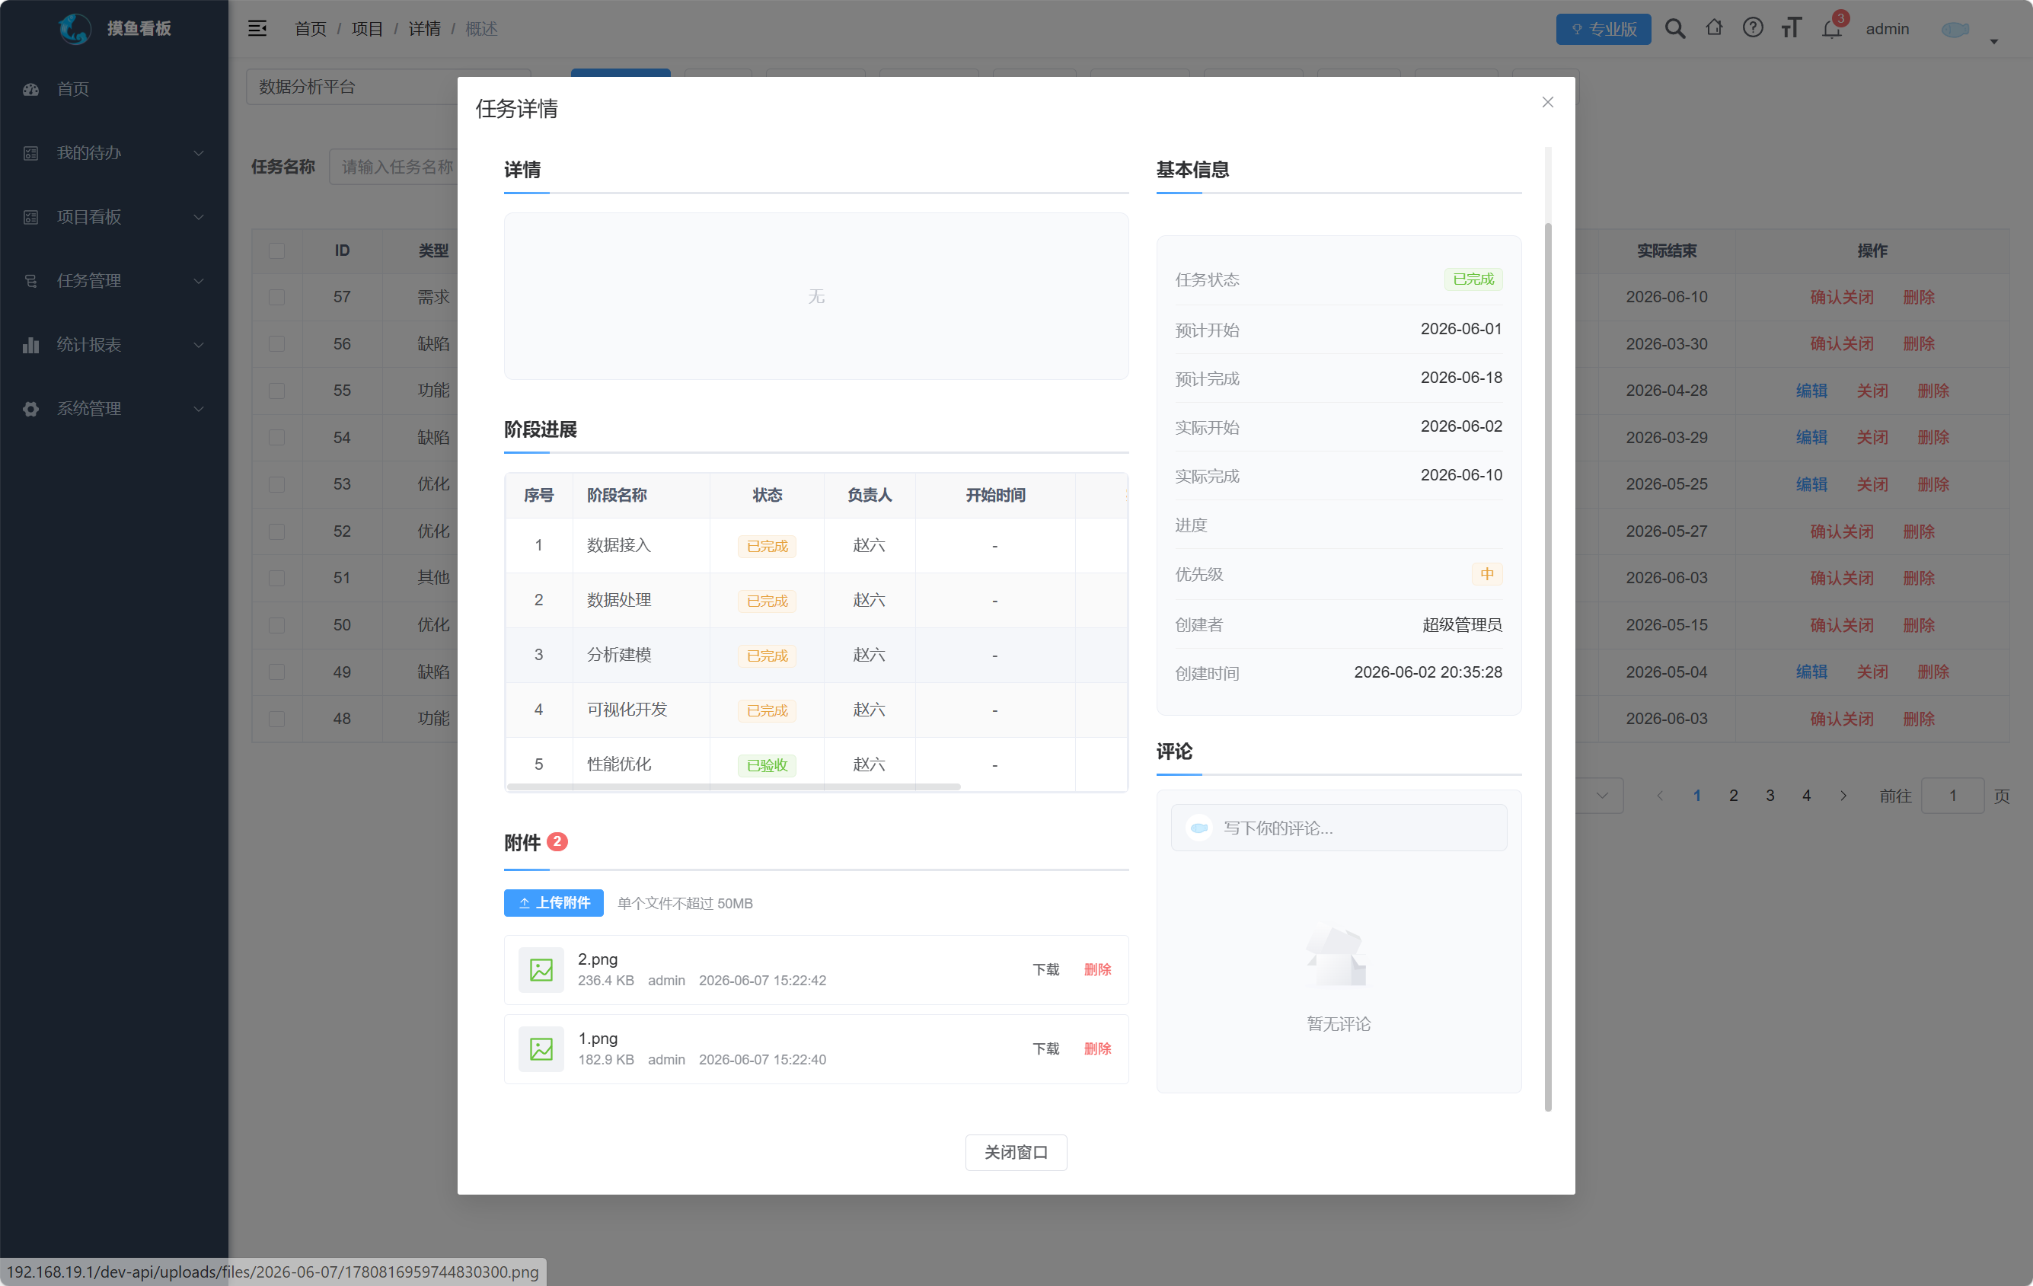Click the dialog vertical scrollbar
This screenshot has width=2033, height=1286.
click(1547, 667)
